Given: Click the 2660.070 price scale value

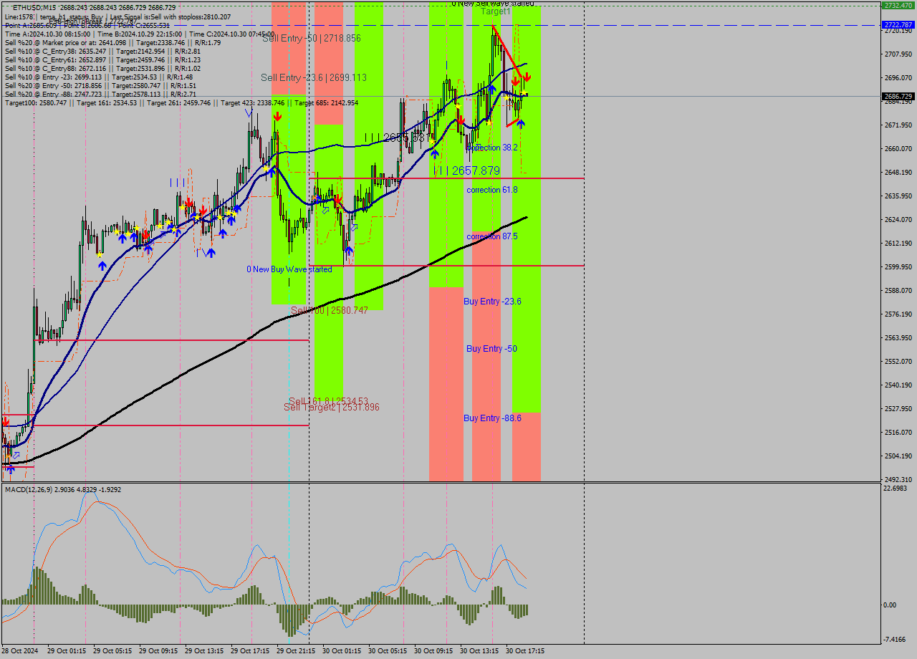Looking at the screenshot, I should (898, 149).
